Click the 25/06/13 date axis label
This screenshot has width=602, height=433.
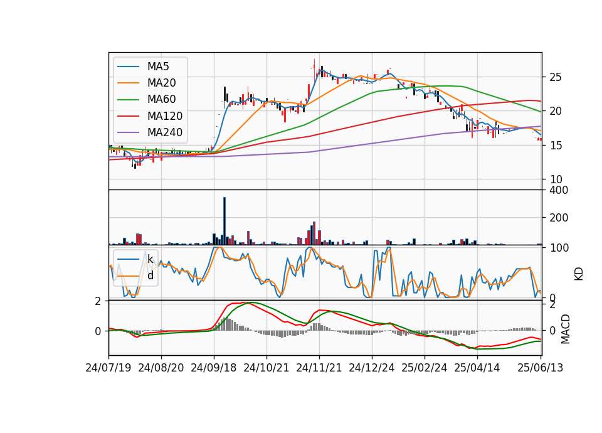541,368
